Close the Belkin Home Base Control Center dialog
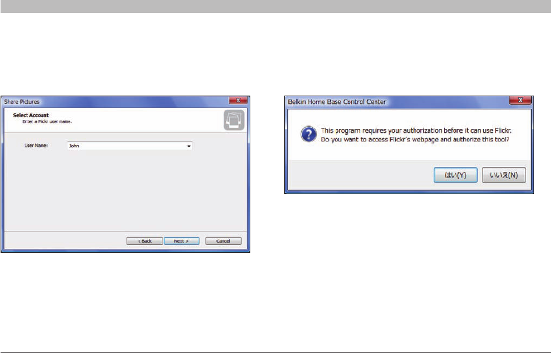 (x=520, y=100)
